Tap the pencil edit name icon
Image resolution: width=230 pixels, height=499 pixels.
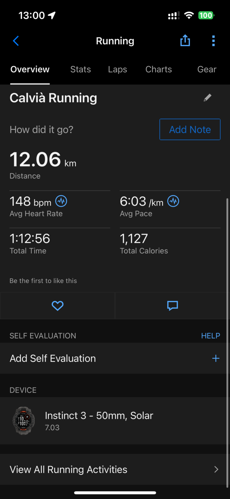208,98
